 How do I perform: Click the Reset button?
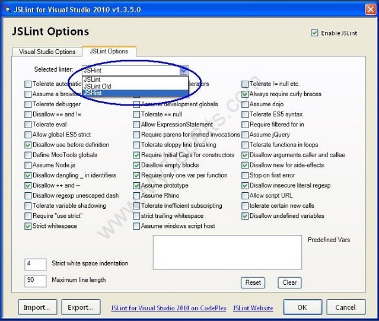point(253,282)
